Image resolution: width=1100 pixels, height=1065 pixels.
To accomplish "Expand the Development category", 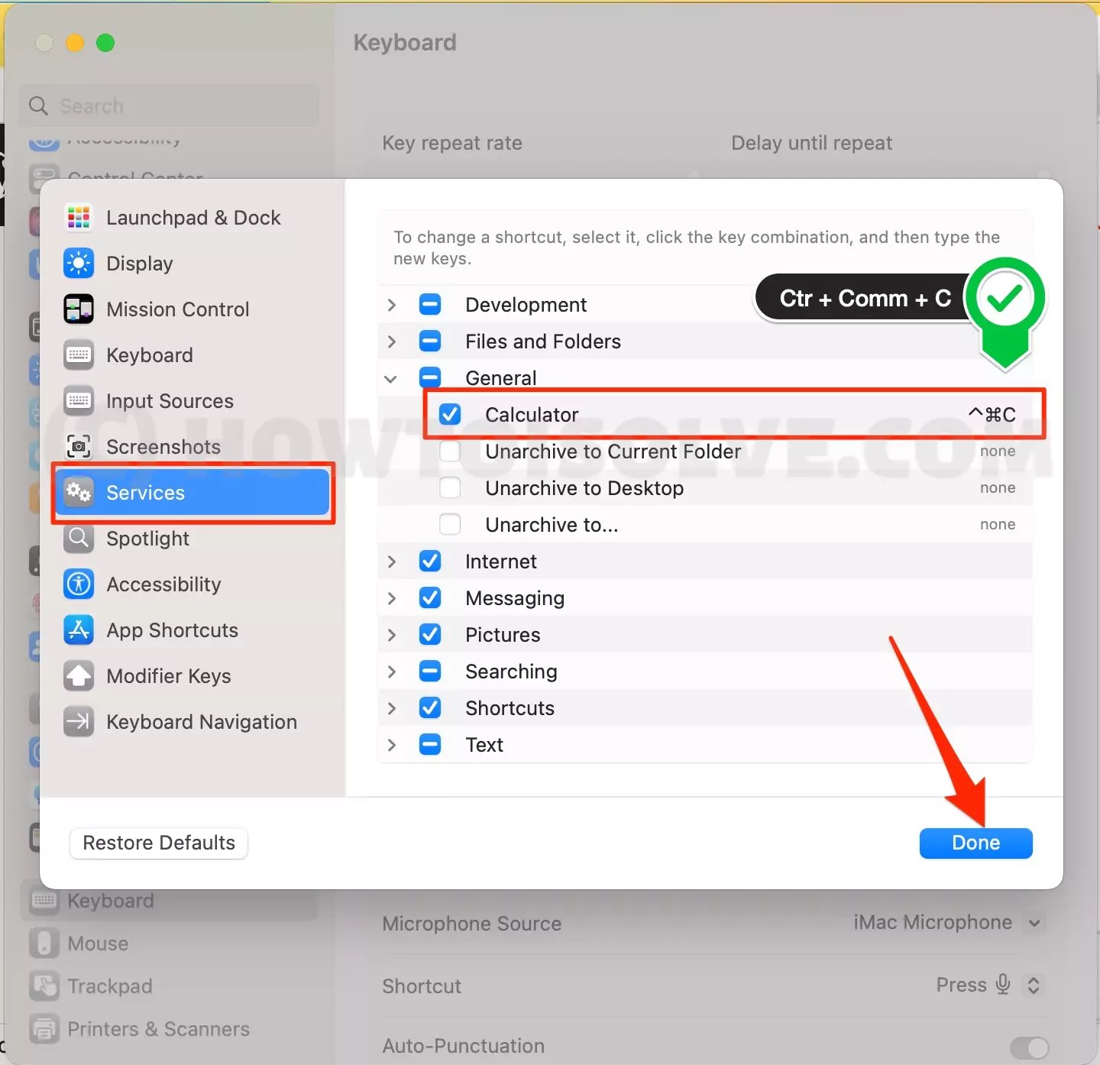I will [x=392, y=304].
